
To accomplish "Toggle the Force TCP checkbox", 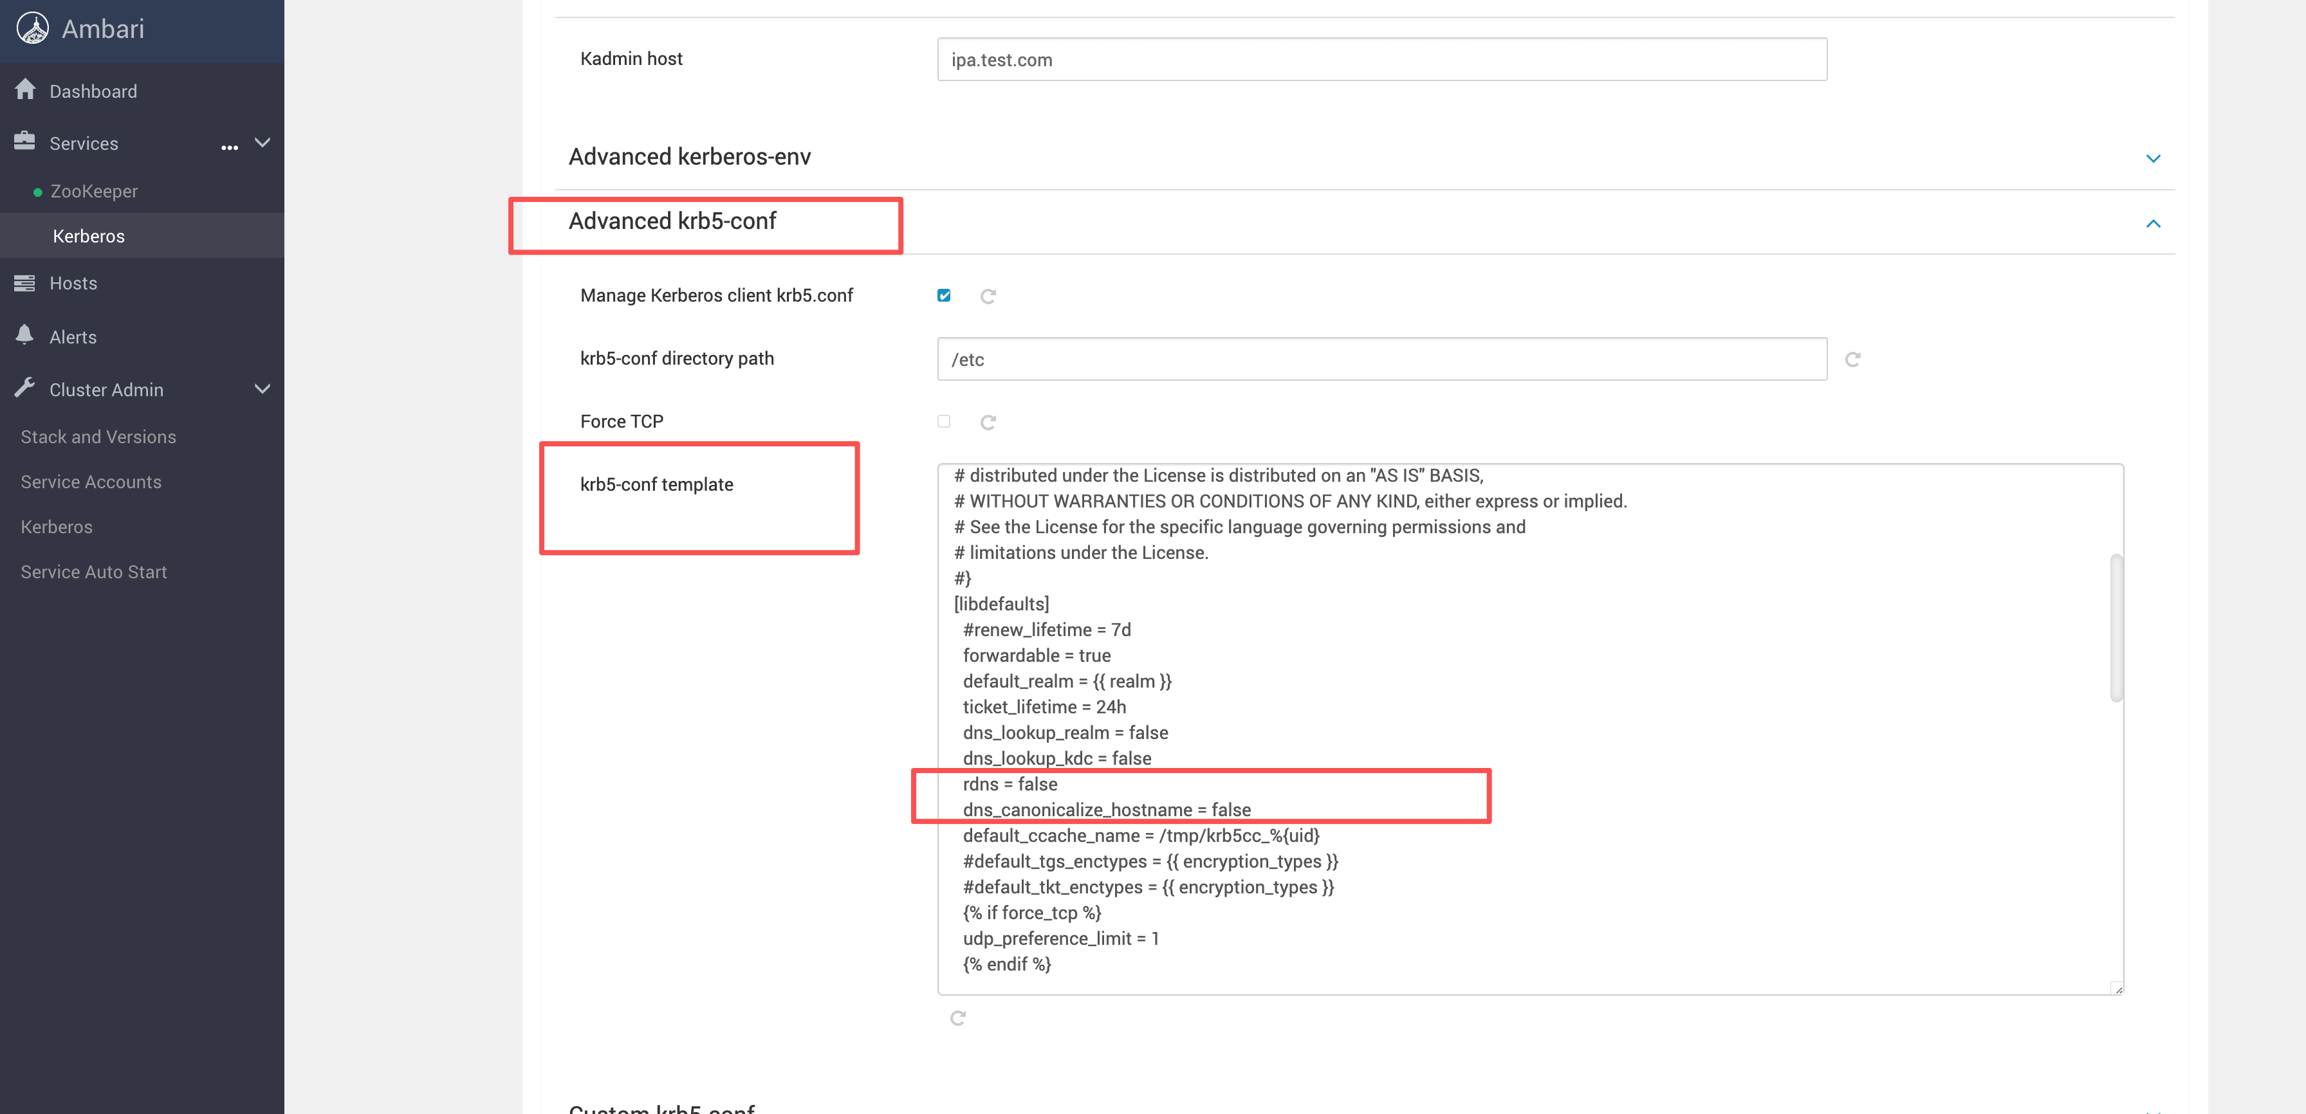I will [x=943, y=421].
